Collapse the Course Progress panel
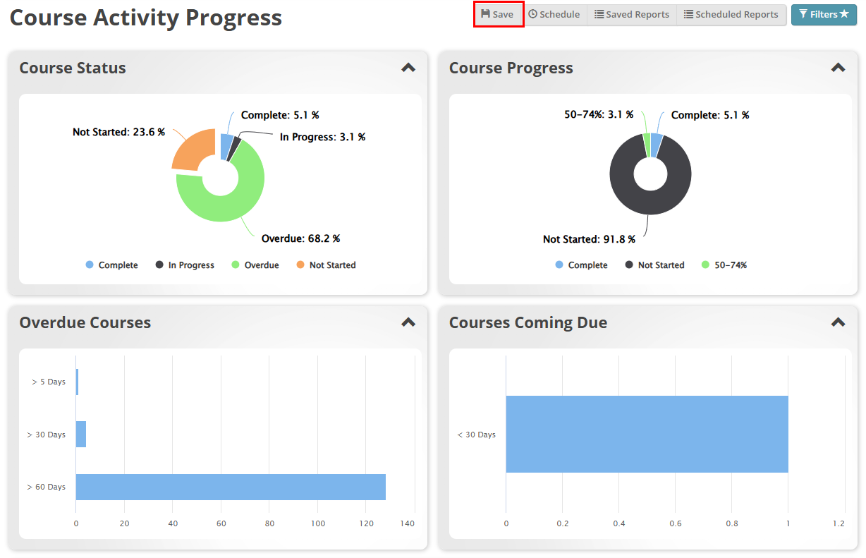Viewport: 866px width, 558px height. 838,67
